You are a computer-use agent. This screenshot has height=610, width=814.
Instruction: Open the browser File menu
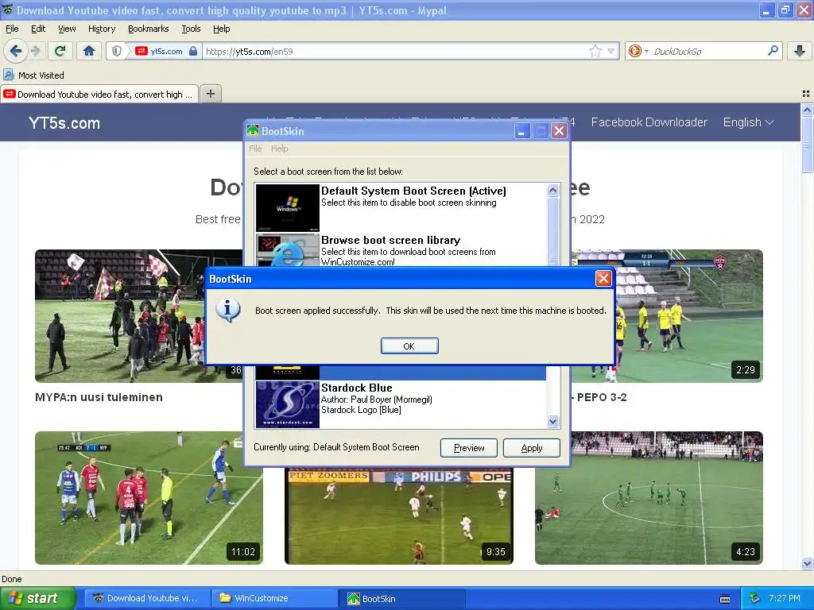[12, 29]
